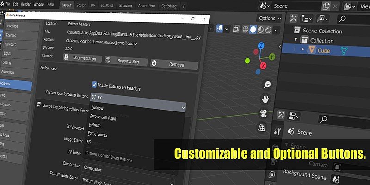This screenshot has height=185, width=370.
Task: Collapse the Collection tree item
Action: 296,39
